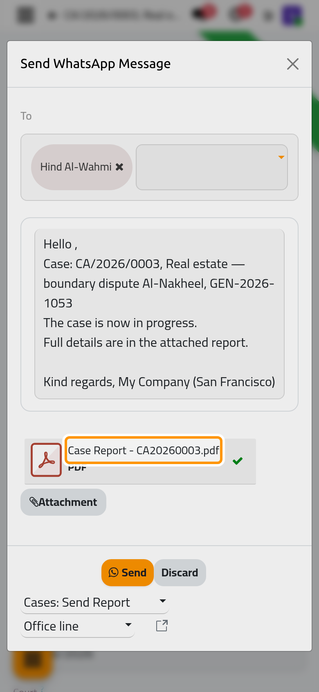
Task: Edit the message body text
Action: pos(159,314)
